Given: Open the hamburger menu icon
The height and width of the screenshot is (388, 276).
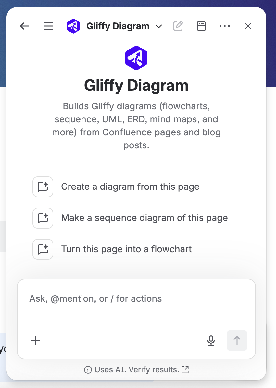Looking at the screenshot, I should point(48,26).
